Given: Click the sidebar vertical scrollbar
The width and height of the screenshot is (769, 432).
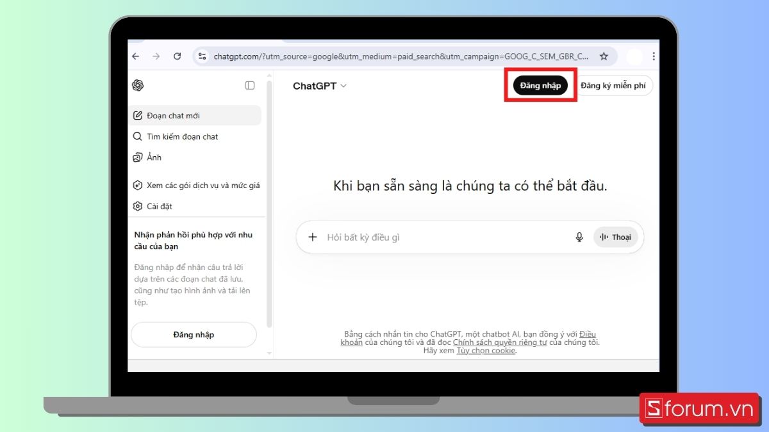Looking at the screenshot, I should [269, 205].
